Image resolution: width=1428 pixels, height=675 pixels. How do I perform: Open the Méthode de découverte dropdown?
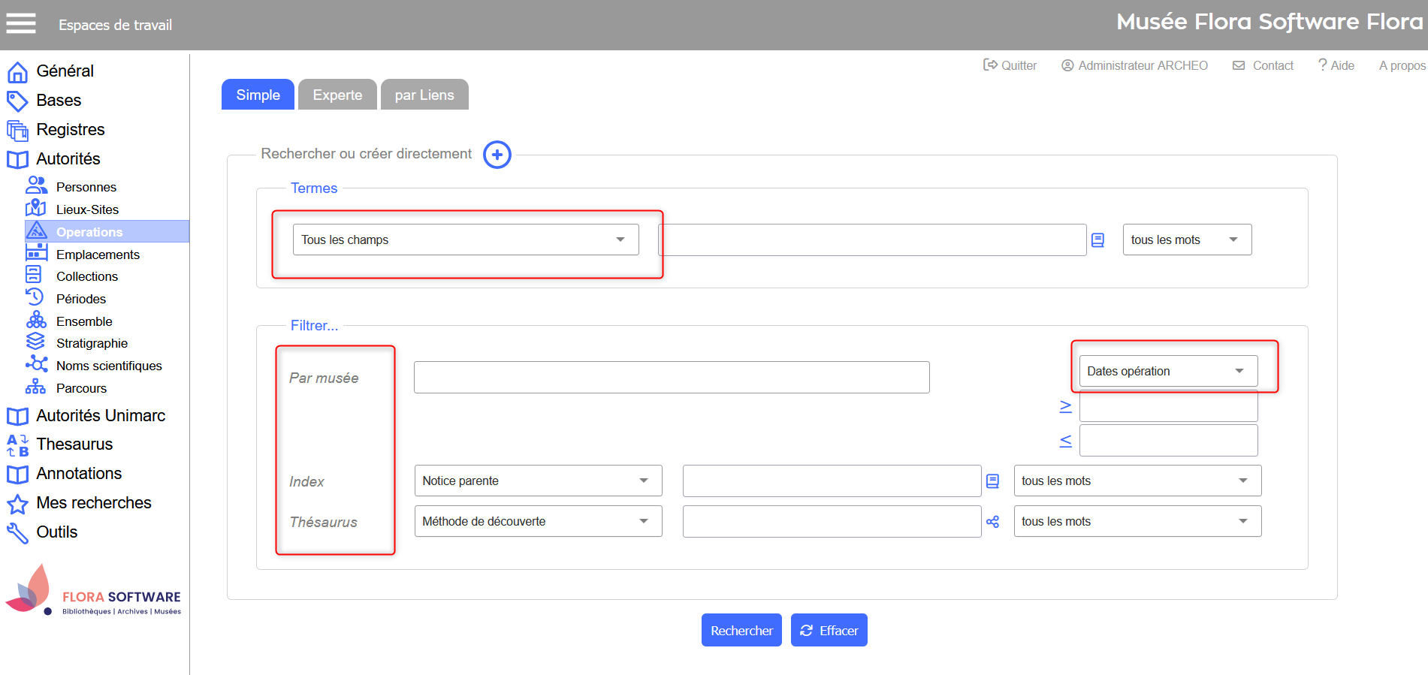tap(537, 521)
